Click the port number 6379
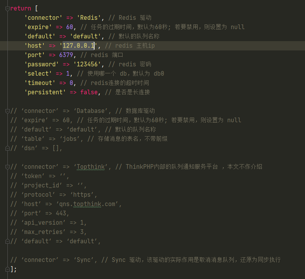 point(66,55)
